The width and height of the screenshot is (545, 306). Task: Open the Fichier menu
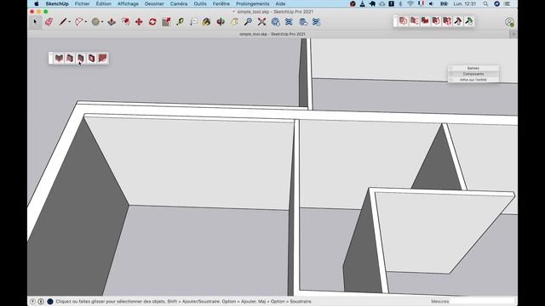click(x=83, y=3)
